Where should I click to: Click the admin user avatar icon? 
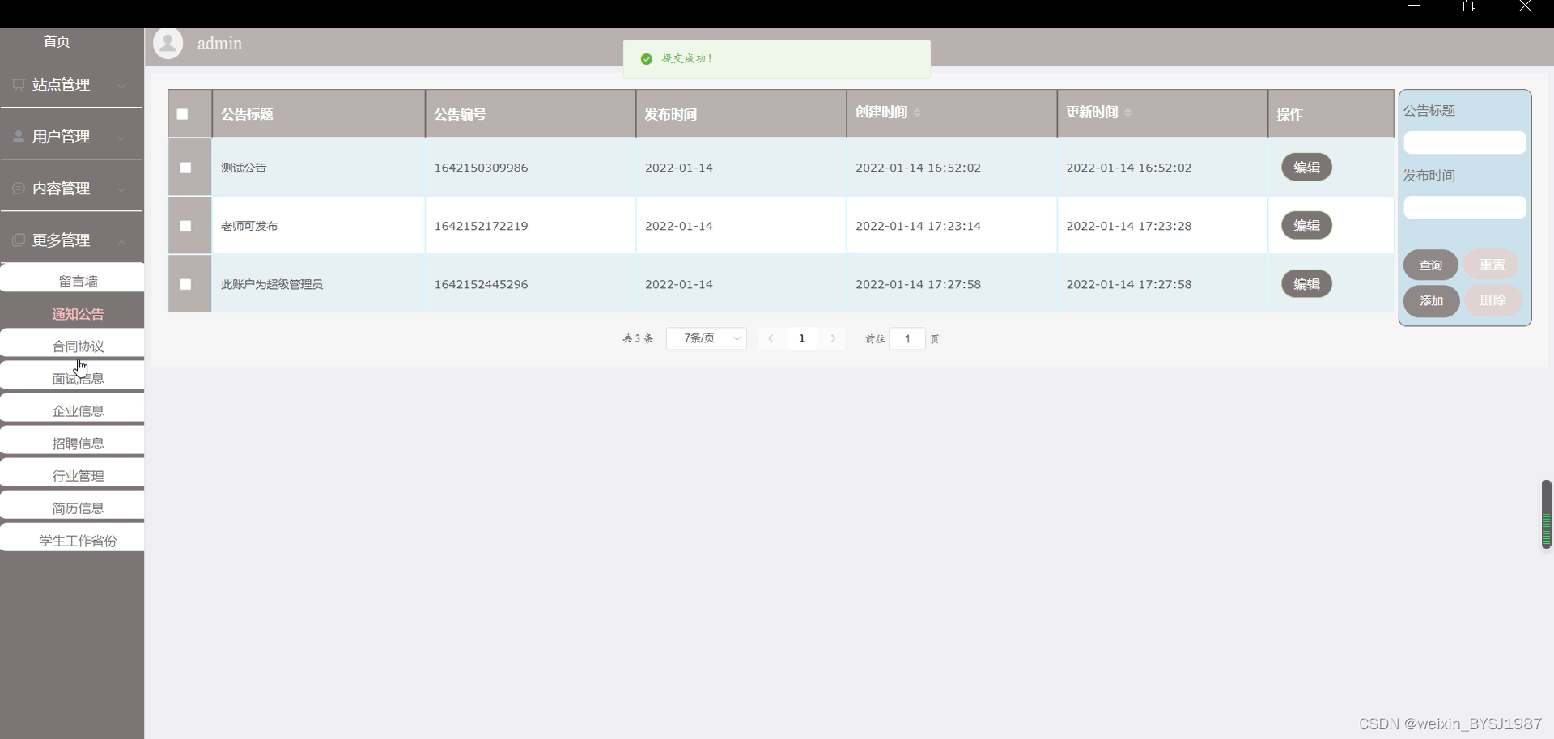pos(168,44)
